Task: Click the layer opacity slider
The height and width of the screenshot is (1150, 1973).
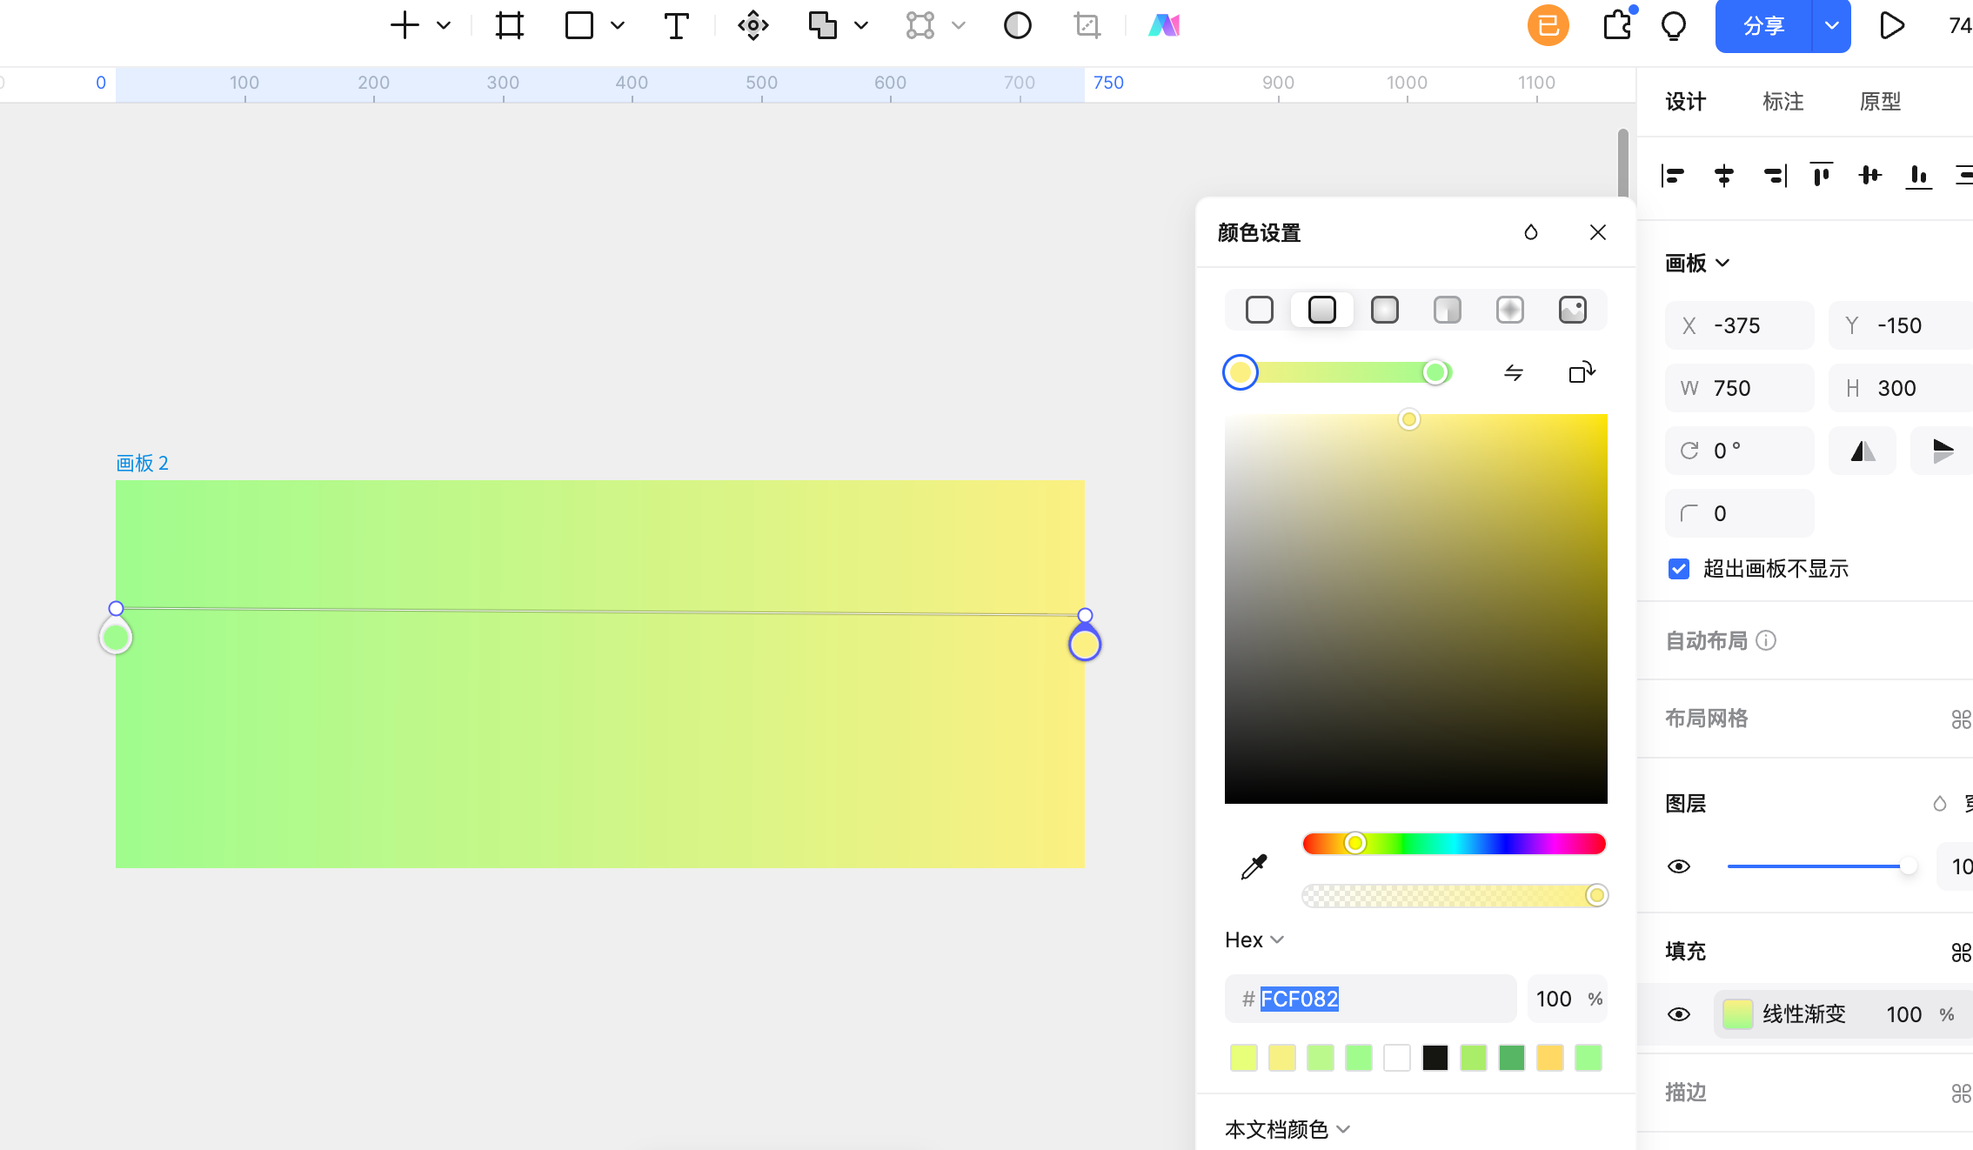Action: 1823,866
